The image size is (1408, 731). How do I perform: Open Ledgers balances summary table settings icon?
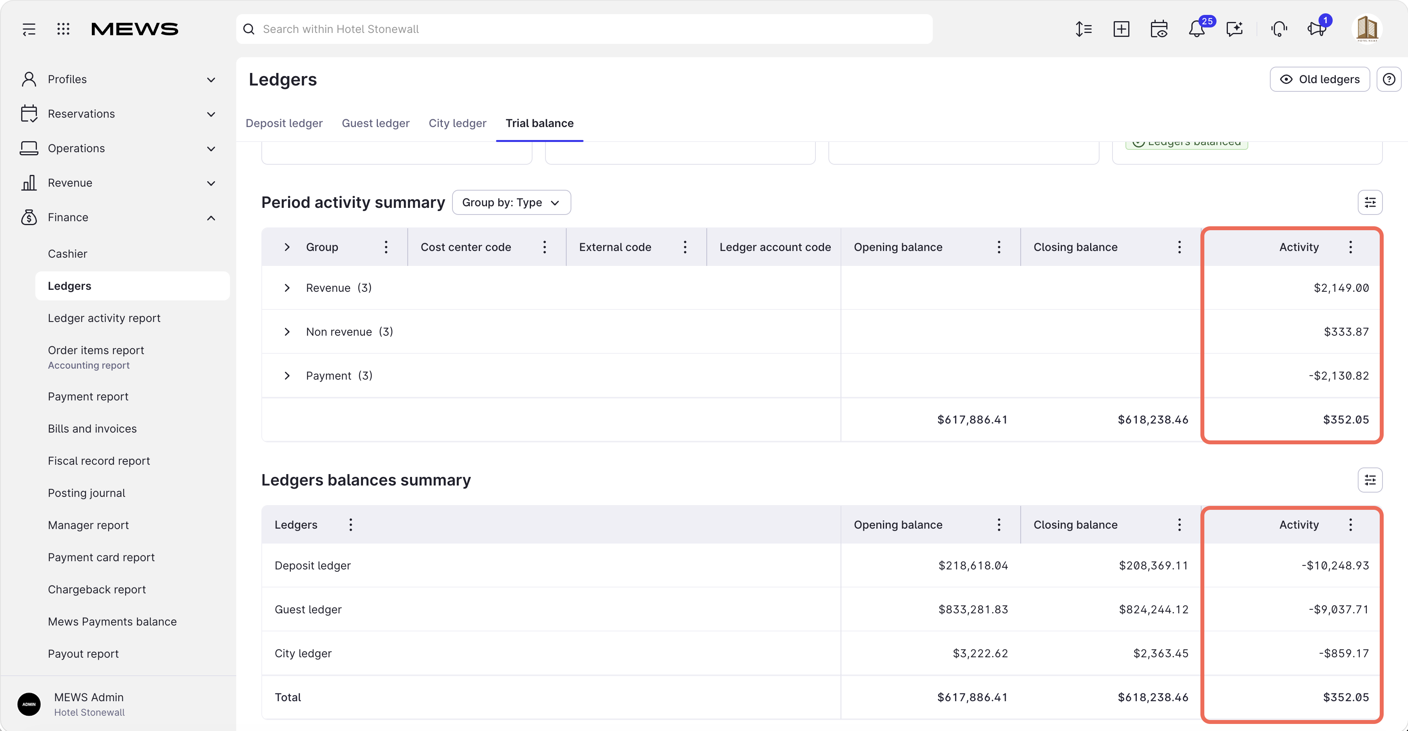1370,480
